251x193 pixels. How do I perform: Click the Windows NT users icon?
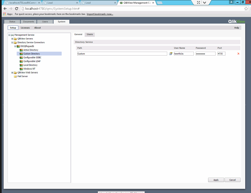(x=21, y=69)
